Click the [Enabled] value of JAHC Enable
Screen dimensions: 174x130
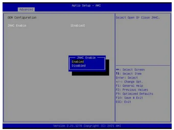coord(78,25)
